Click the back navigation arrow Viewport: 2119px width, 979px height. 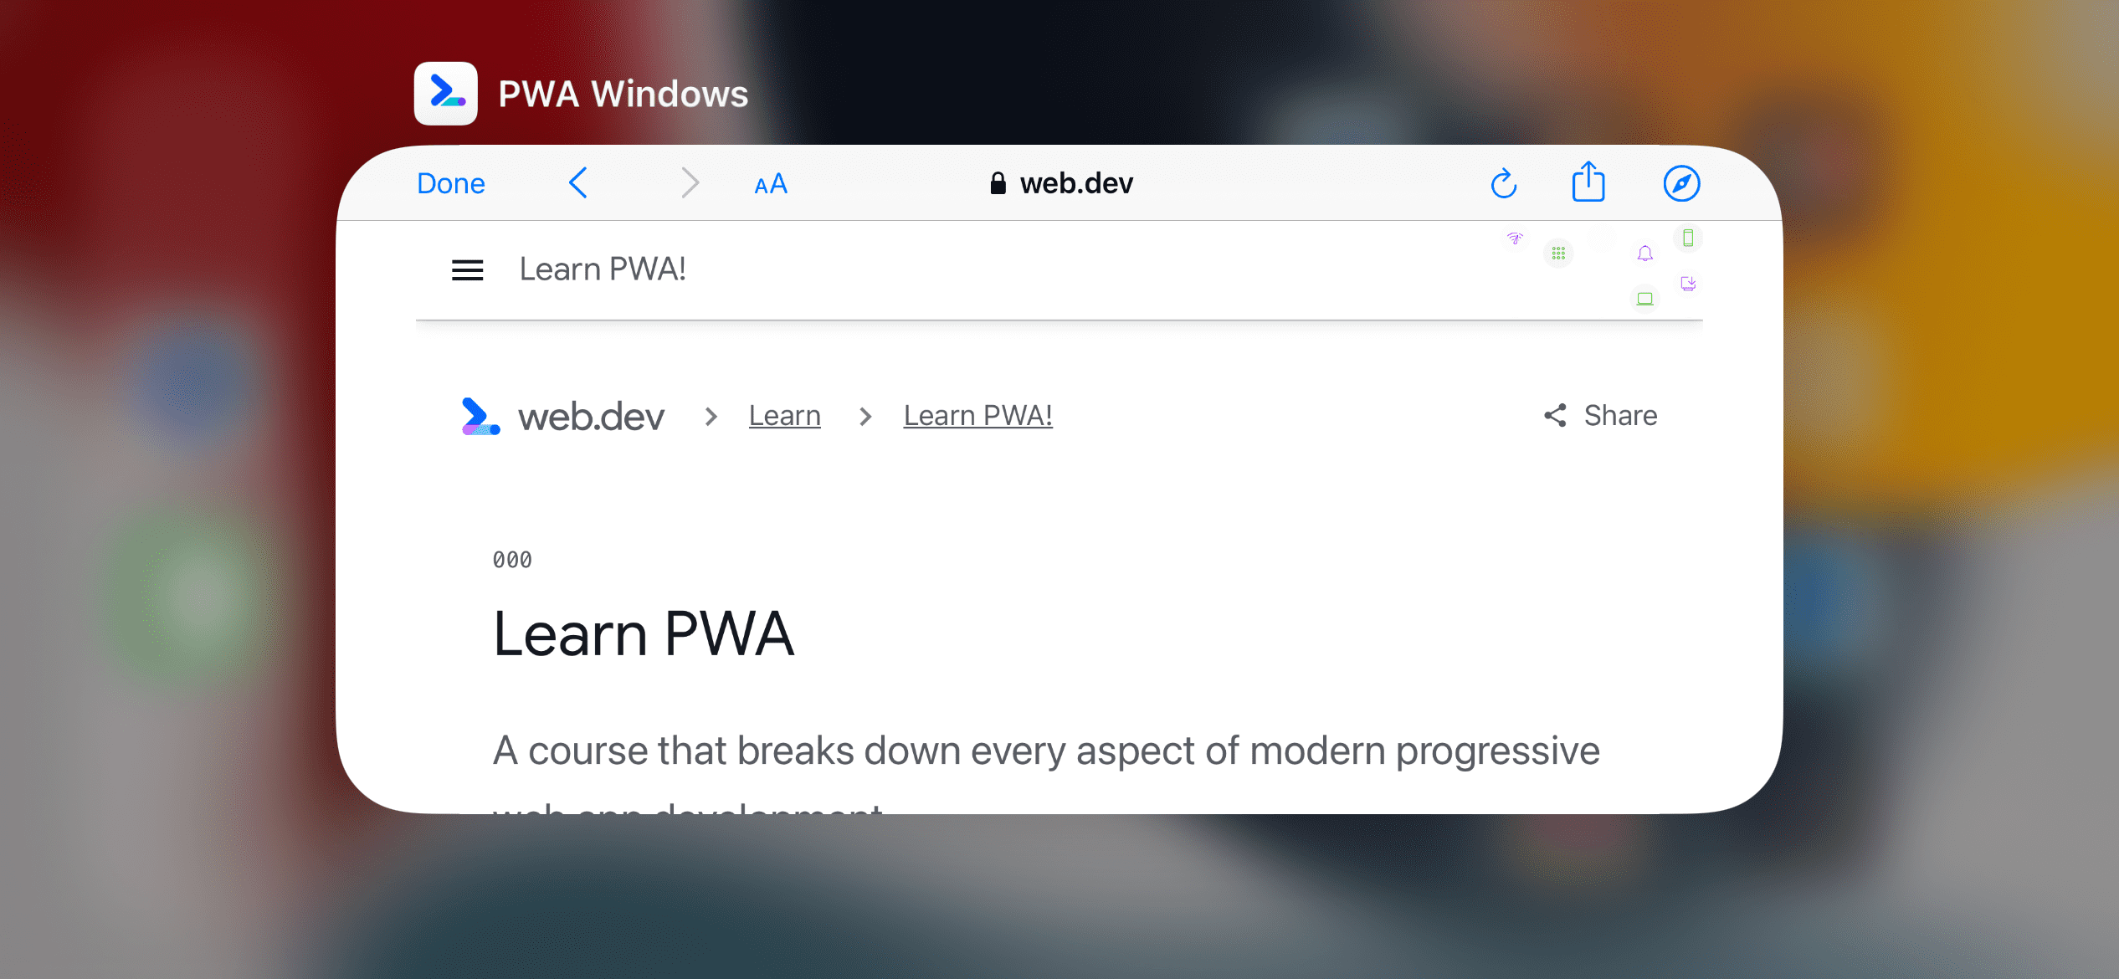click(577, 182)
